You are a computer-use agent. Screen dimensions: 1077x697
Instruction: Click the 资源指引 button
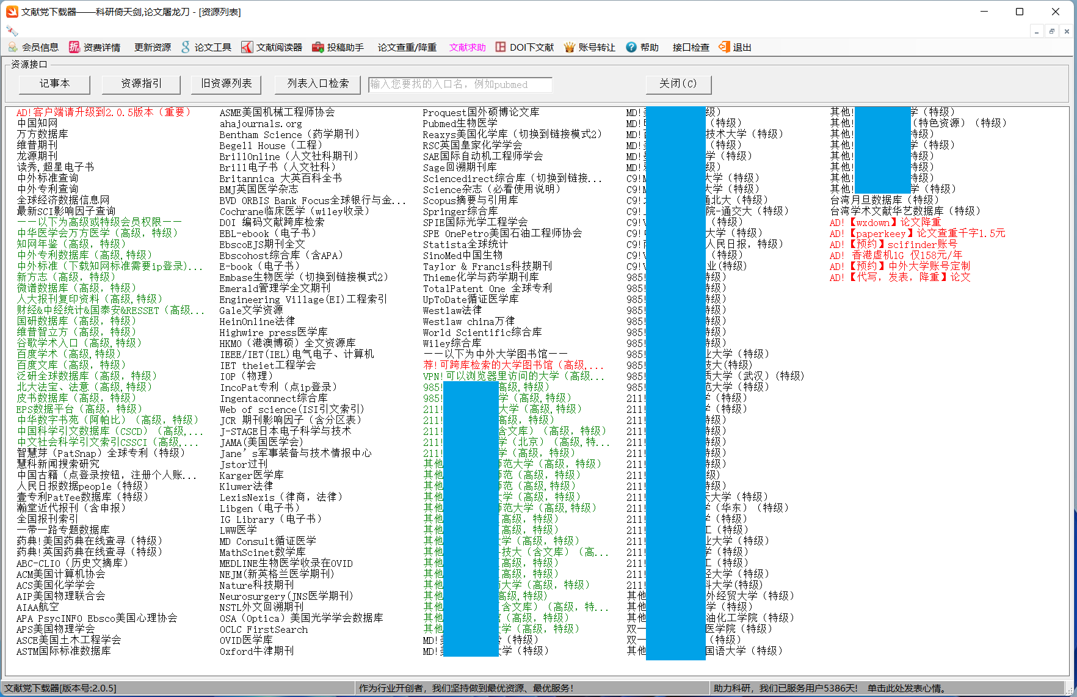tap(141, 84)
